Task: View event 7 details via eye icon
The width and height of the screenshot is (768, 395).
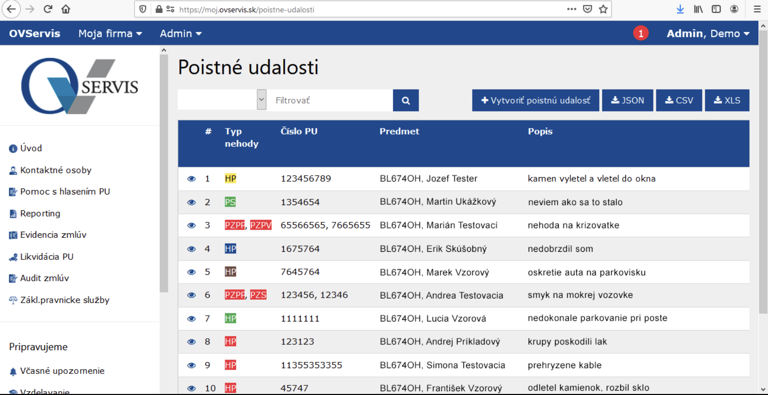Action: pos(191,319)
